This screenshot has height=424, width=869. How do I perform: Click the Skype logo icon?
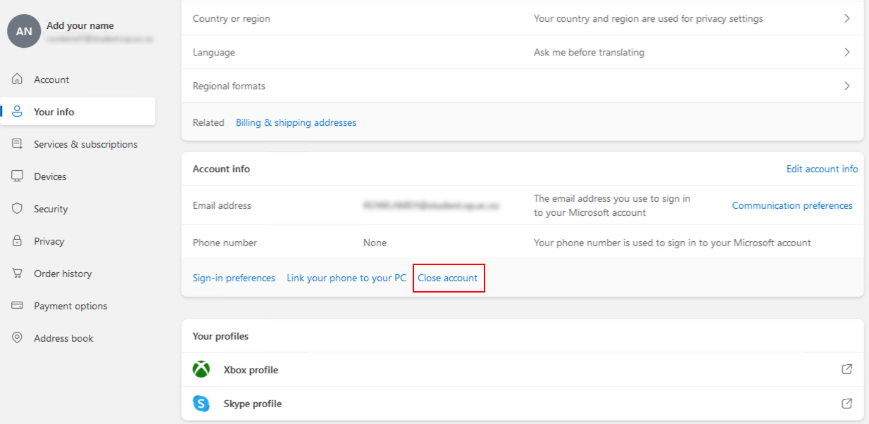[x=201, y=404]
